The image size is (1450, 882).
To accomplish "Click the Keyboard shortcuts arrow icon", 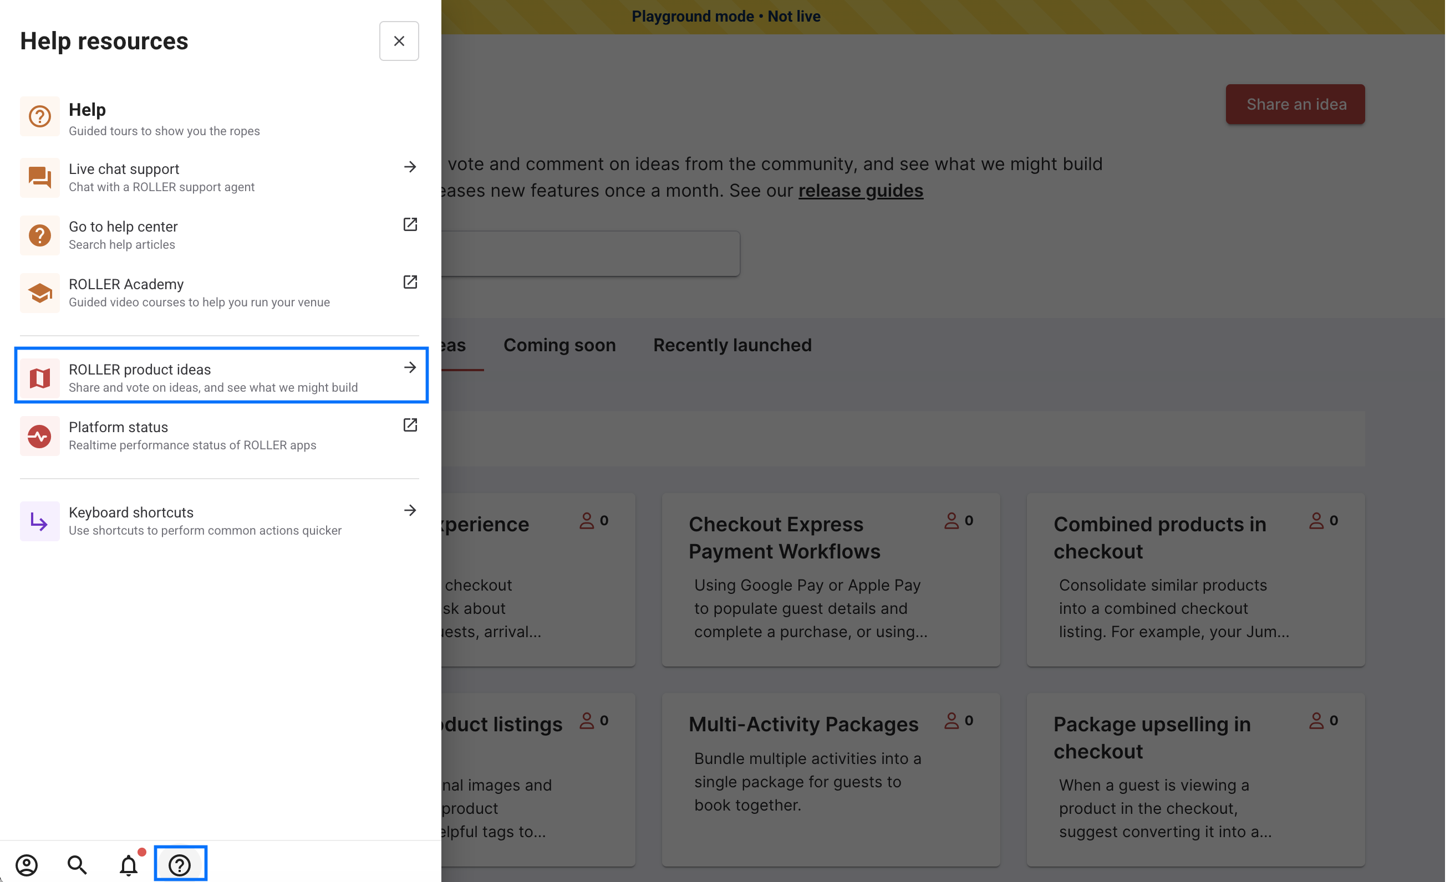I will (39, 521).
